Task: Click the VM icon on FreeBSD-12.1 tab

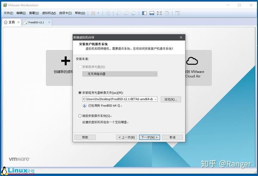Action: [x=25, y=22]
